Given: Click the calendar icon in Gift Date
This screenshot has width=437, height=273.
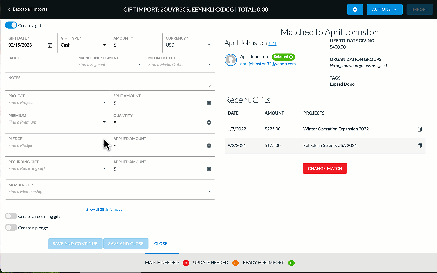Looking at the screenshot, I should point(50,45).
